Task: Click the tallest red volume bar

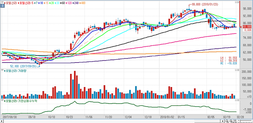Action: pyautogui.click(x=75, y=85)
